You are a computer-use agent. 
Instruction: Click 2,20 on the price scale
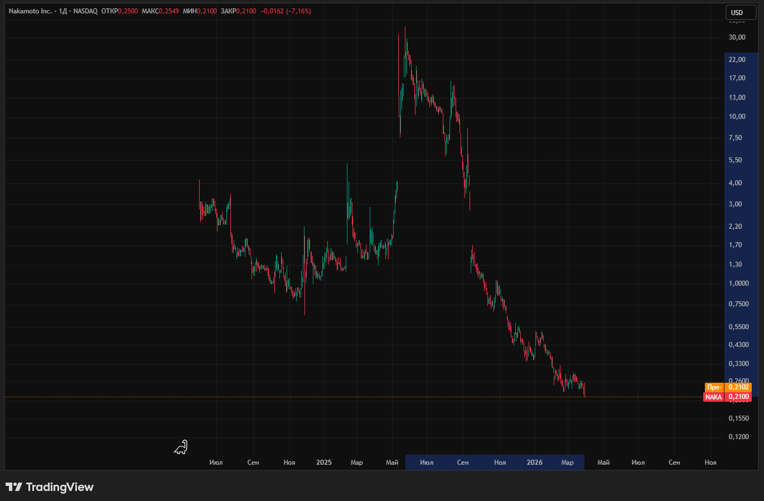point(735,227)
